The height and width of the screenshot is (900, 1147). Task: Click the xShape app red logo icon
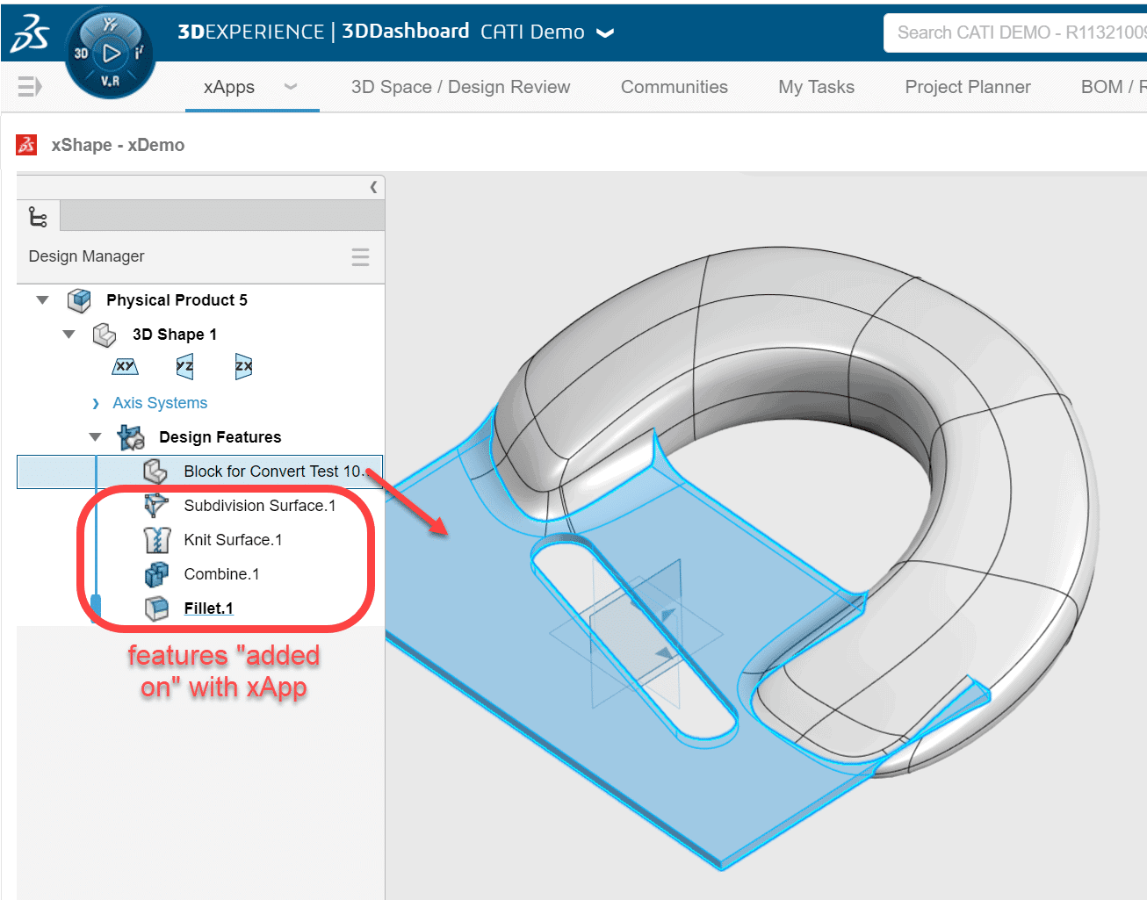(x=26, y=145)
